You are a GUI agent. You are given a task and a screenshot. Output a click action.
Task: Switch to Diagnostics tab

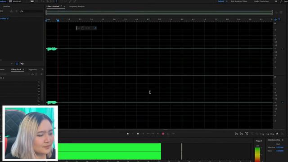[32, 69]
